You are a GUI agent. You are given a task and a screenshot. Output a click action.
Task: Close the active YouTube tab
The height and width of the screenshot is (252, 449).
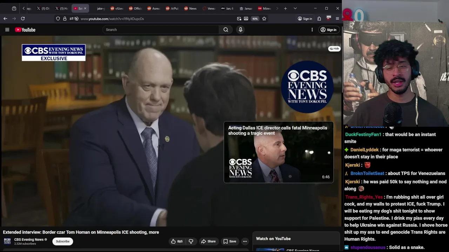click(x=85, y=8)
